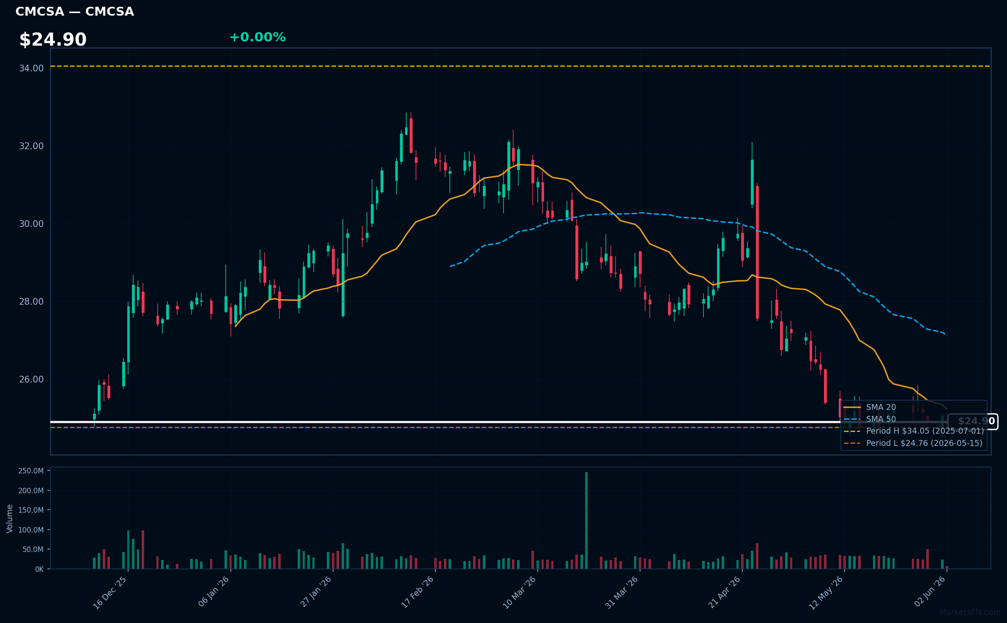This screenshot has width=1007, height=623.
Task: Click the 27 Jan '26 date label
Action: click(x=316, y=592)
